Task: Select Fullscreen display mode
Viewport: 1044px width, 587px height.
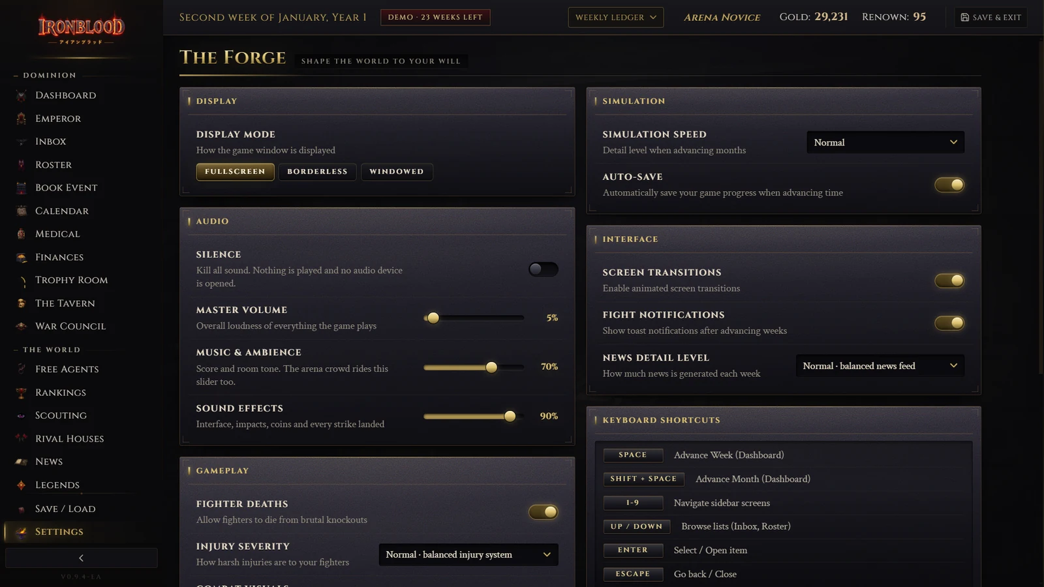Action: pyautogui.click(x=235, y=172)
